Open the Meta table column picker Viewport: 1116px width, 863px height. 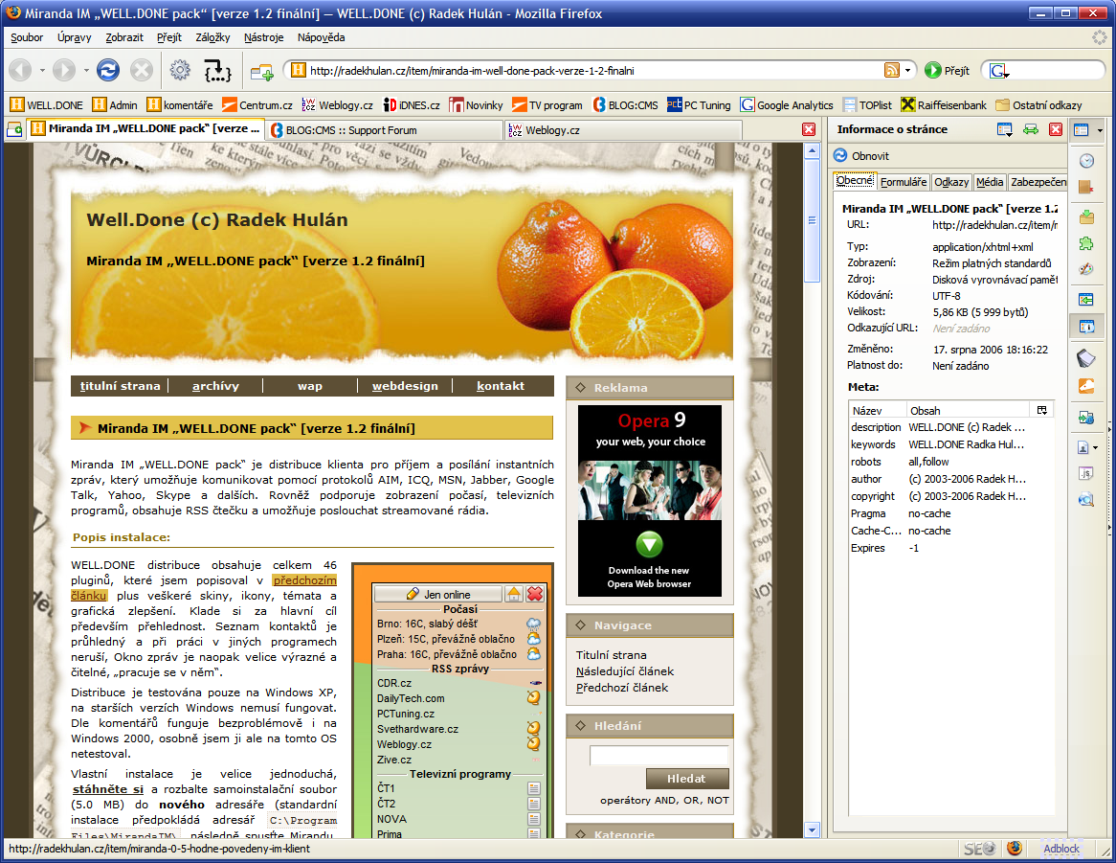click(x=1042, y=410)
